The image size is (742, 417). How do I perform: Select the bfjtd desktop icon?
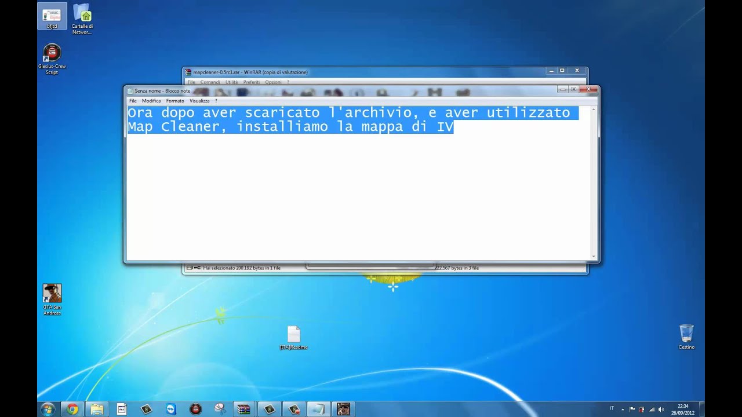click(x=52, y=17)
